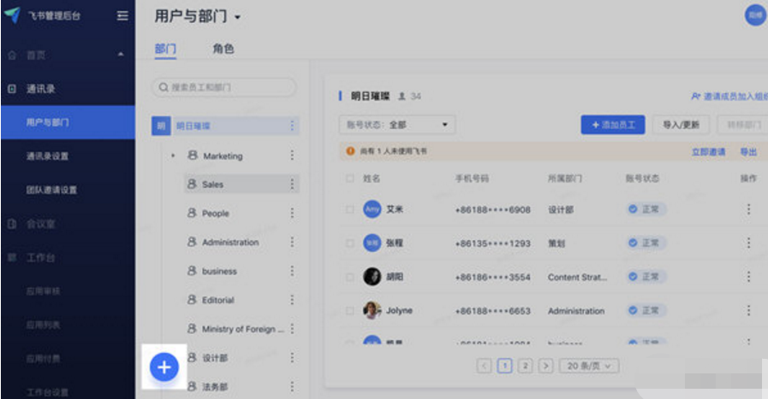The width and height of the screenshot is (768, 399).
Task: Tick the checkbox for 胡阳
Action: (349, 277)
